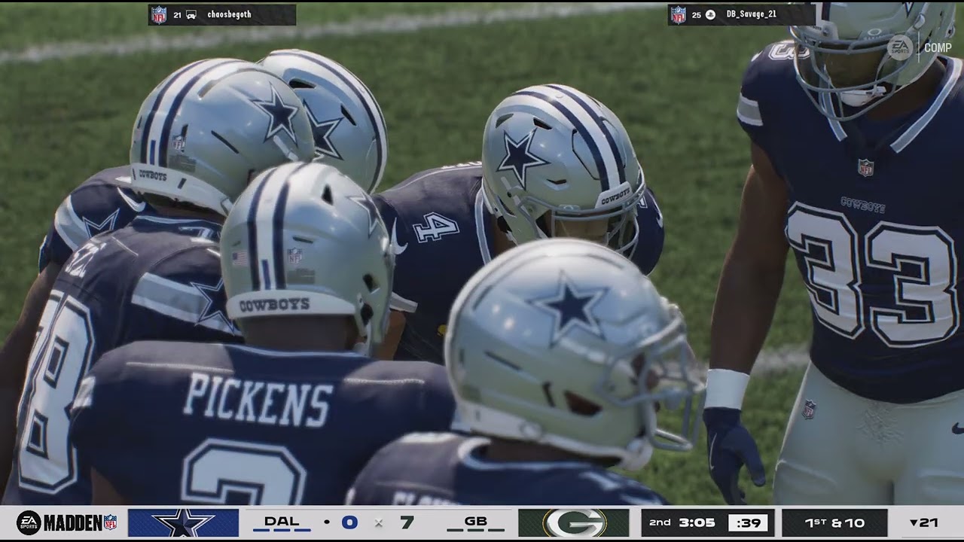Click the 21 yard-line field position marker

click(x=923, y=522)
